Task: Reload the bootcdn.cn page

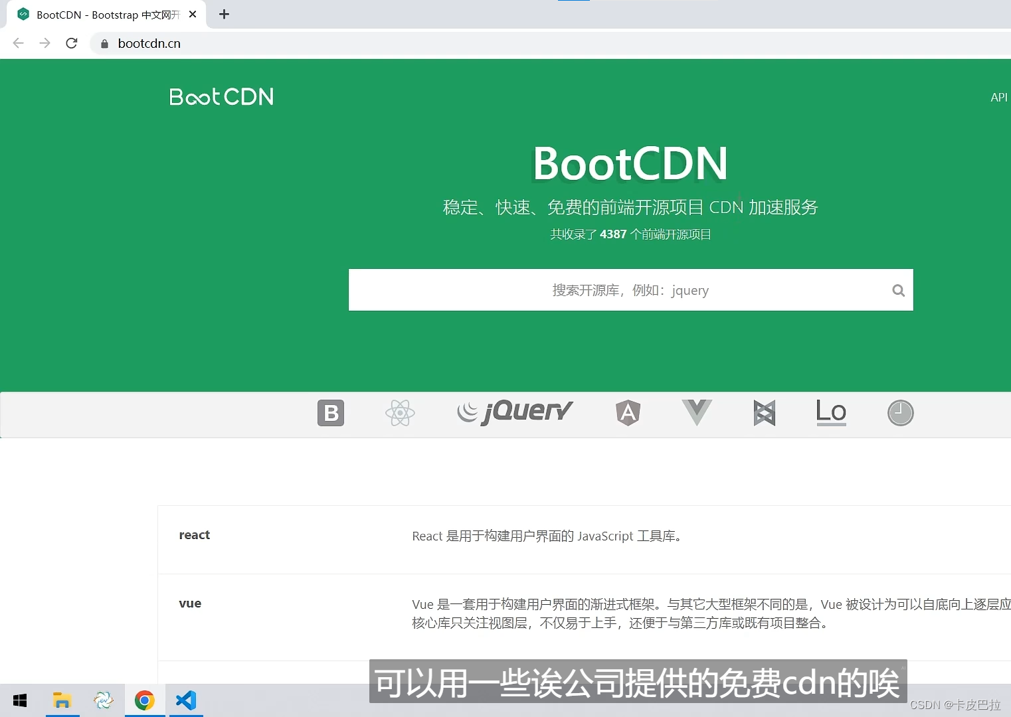Action: click(72, 43)
